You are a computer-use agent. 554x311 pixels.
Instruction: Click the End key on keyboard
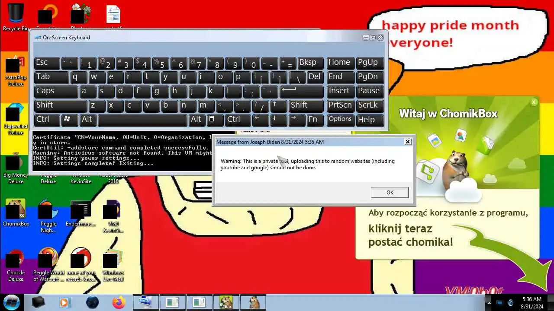[x=341, y=77]
